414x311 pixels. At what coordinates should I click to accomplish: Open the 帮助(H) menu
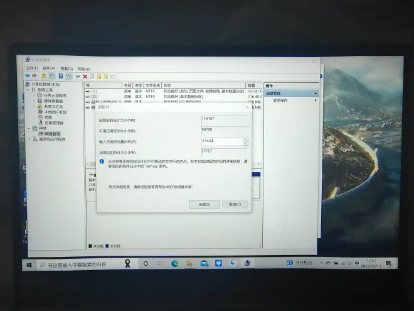click(84, 69)
